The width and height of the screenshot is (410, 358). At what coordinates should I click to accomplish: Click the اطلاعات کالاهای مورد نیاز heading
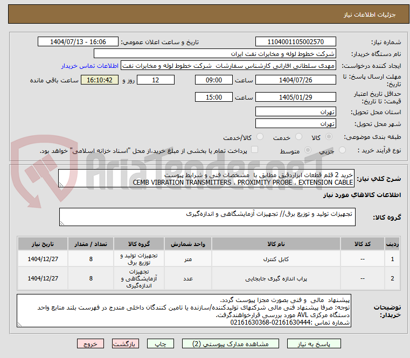tap(362, 195)
